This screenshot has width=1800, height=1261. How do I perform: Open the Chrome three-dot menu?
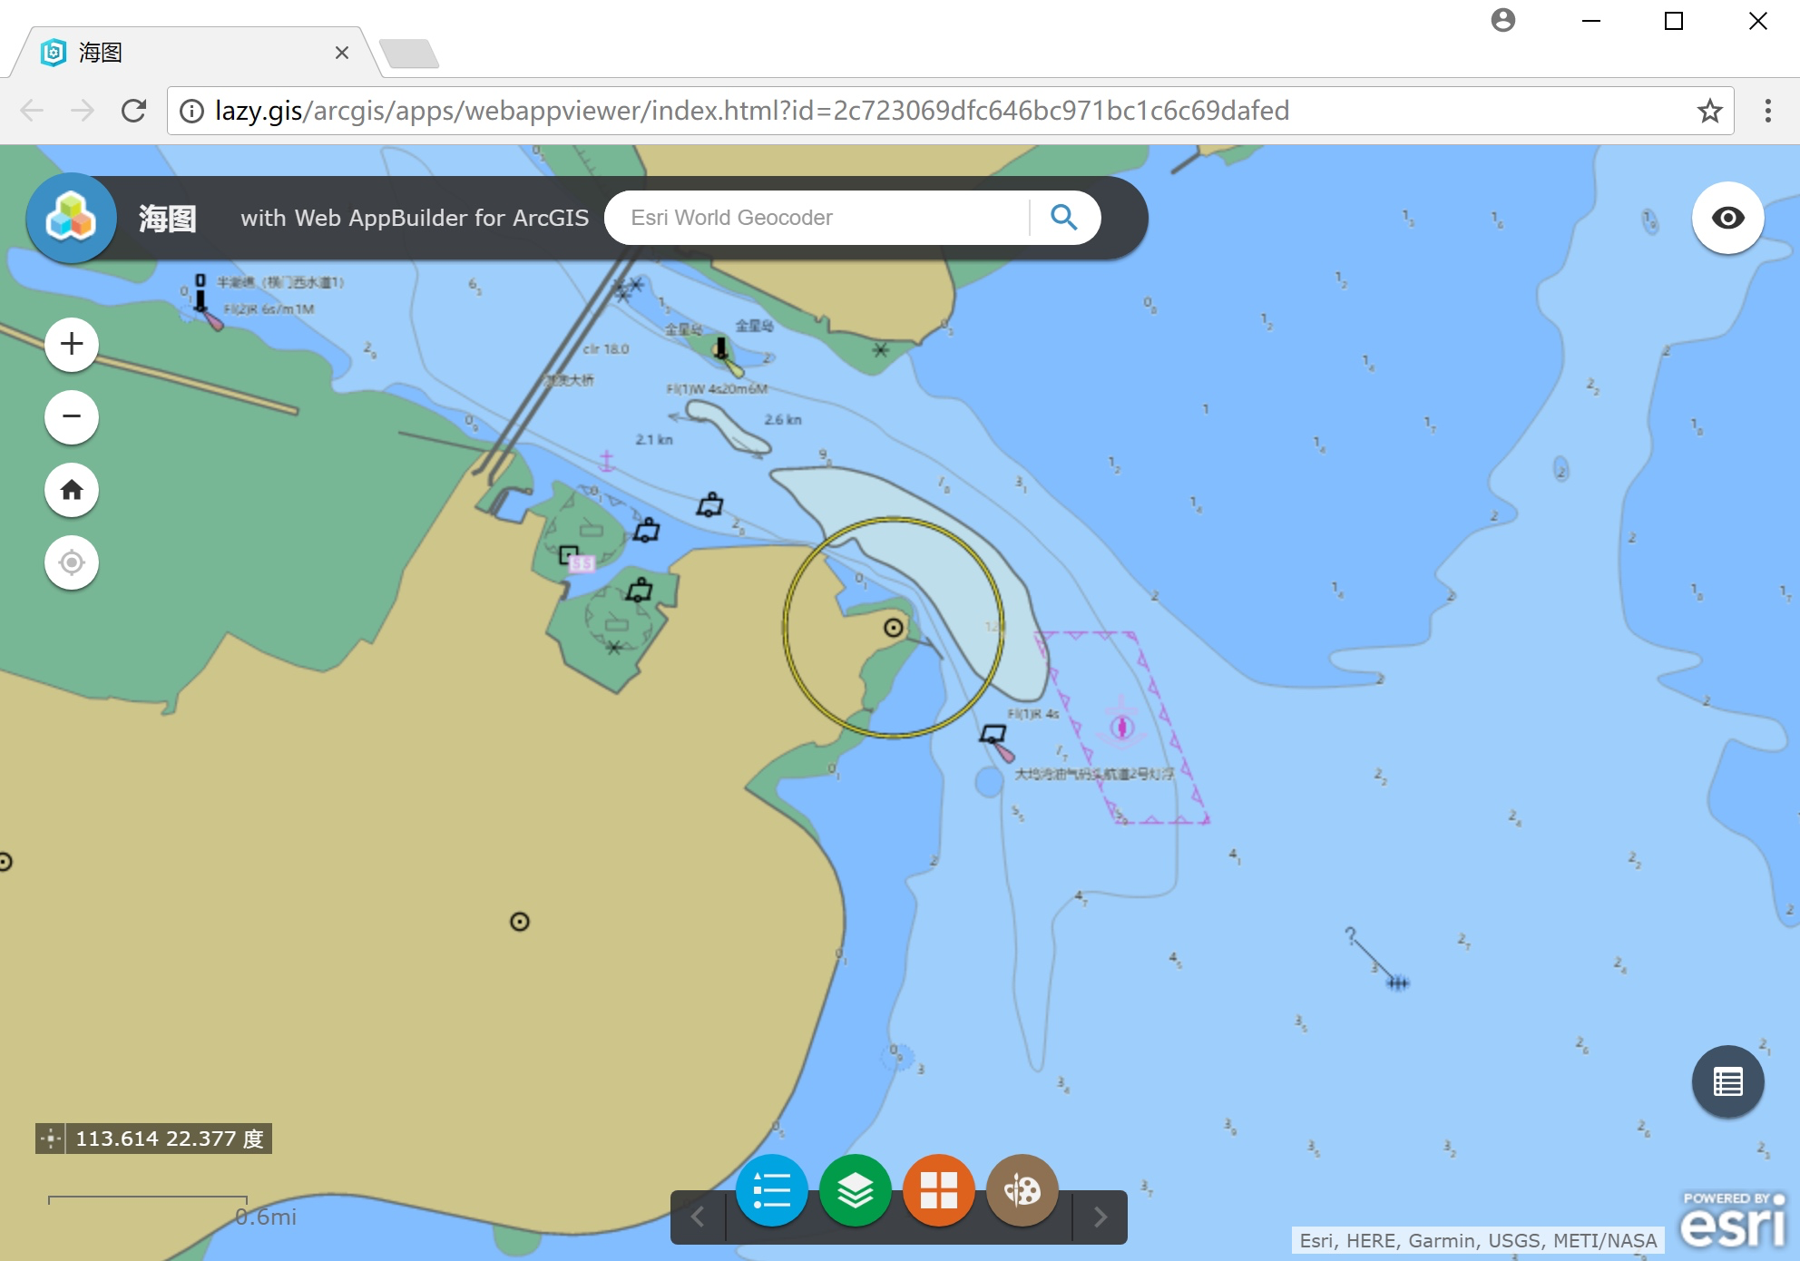[x=1767, y=111]
